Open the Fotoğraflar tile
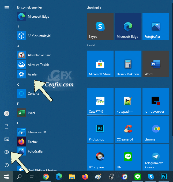 pyautogui.click(x=156, y=26)
